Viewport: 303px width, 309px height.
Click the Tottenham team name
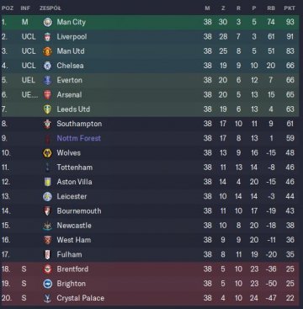coord(75,168)
